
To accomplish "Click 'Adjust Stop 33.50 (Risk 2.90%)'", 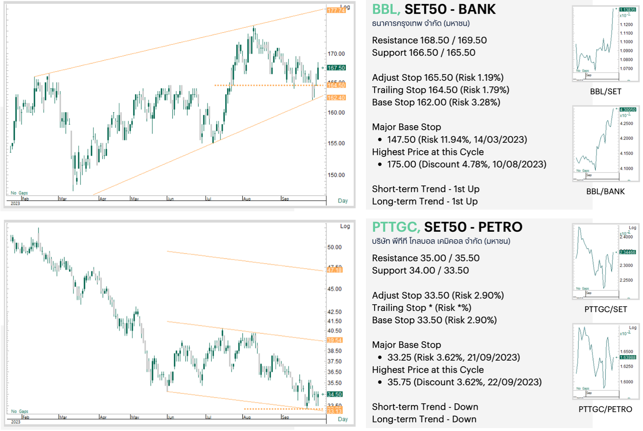I will click(438, 295).
